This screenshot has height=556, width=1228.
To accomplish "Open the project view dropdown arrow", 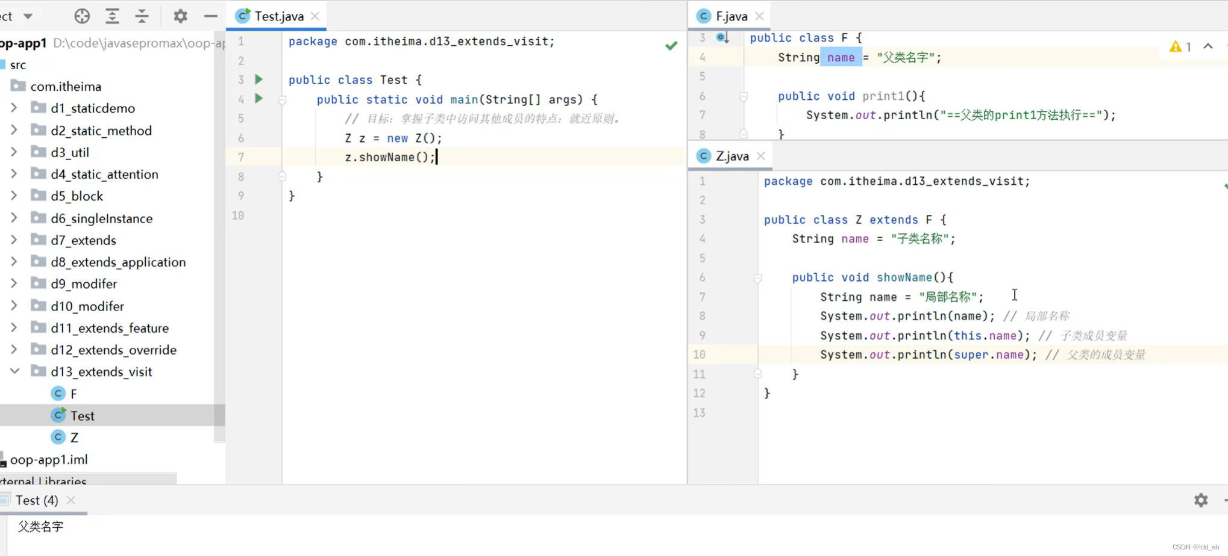I will point(28,16).
